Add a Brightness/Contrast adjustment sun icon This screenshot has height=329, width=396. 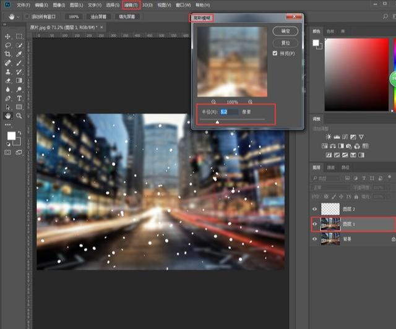click(x=329, y=137)
